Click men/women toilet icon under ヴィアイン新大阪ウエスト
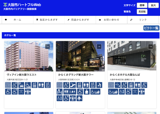160x114 pixels. [41, 85]
